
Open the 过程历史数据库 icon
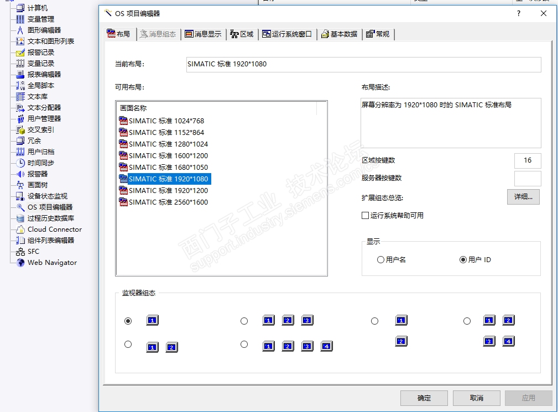click(x=20, y=218)
